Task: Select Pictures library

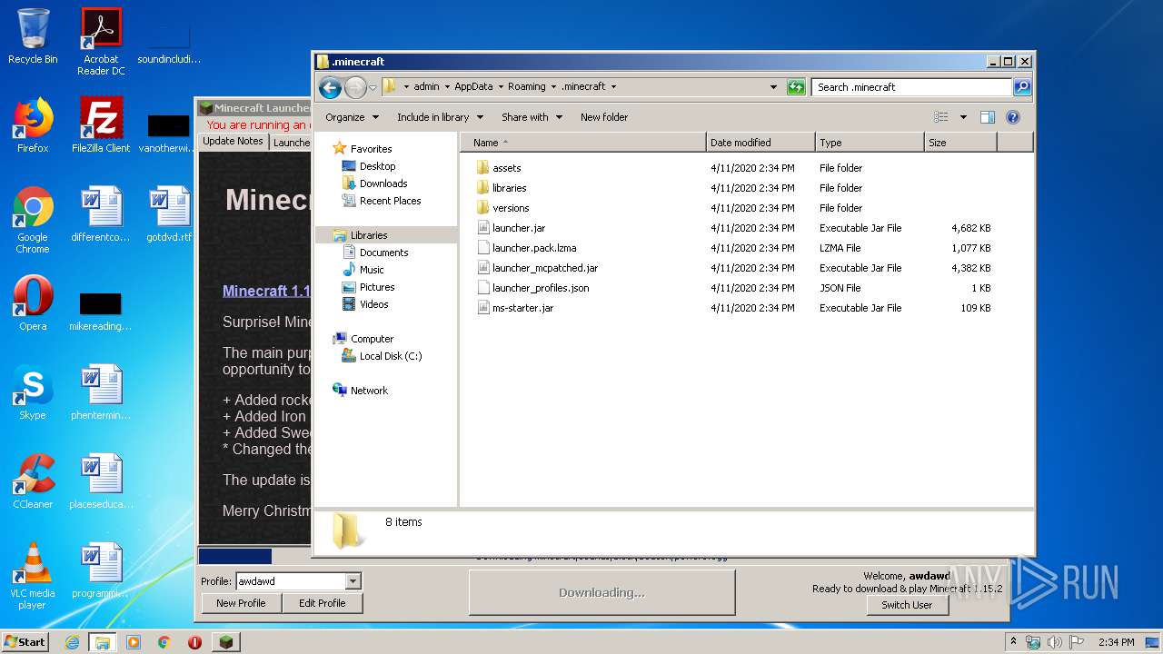Action: [x=377, y=287]
